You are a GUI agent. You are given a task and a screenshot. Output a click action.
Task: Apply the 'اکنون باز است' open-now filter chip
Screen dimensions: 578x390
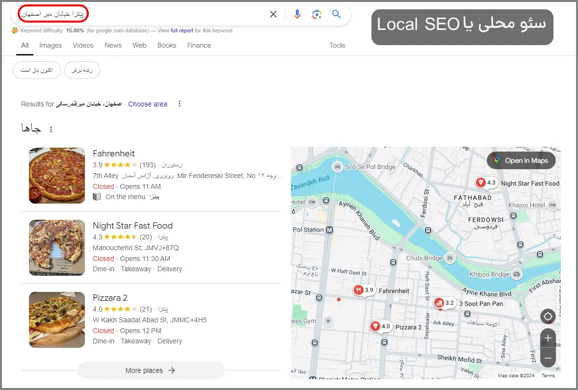[36, 70]
